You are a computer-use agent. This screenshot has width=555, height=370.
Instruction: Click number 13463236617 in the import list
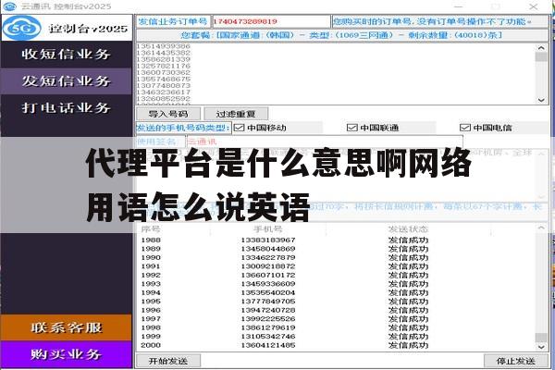[x=164, y=92]
